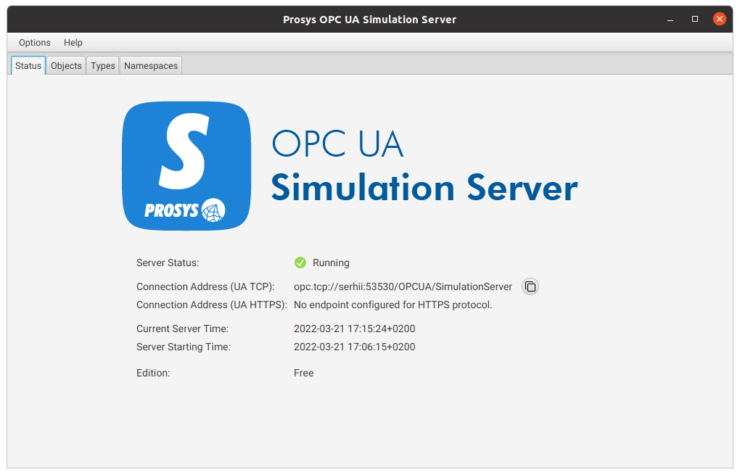This screenshot has height=475, width=740.
Task: Click the 'Current Server Time:' label
Action: (182, 329)
